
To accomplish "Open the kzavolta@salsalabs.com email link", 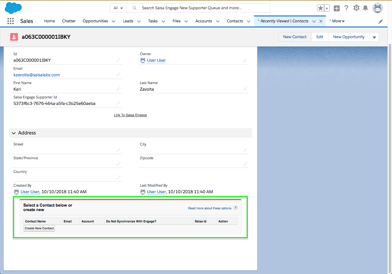I will tap(37, 75).
